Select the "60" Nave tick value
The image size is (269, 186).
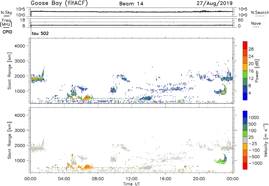click(240, 20)
